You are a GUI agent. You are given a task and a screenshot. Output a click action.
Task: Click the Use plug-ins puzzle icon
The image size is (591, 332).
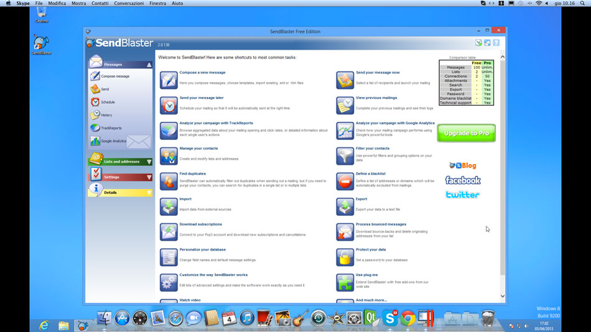tap(345, 282)
